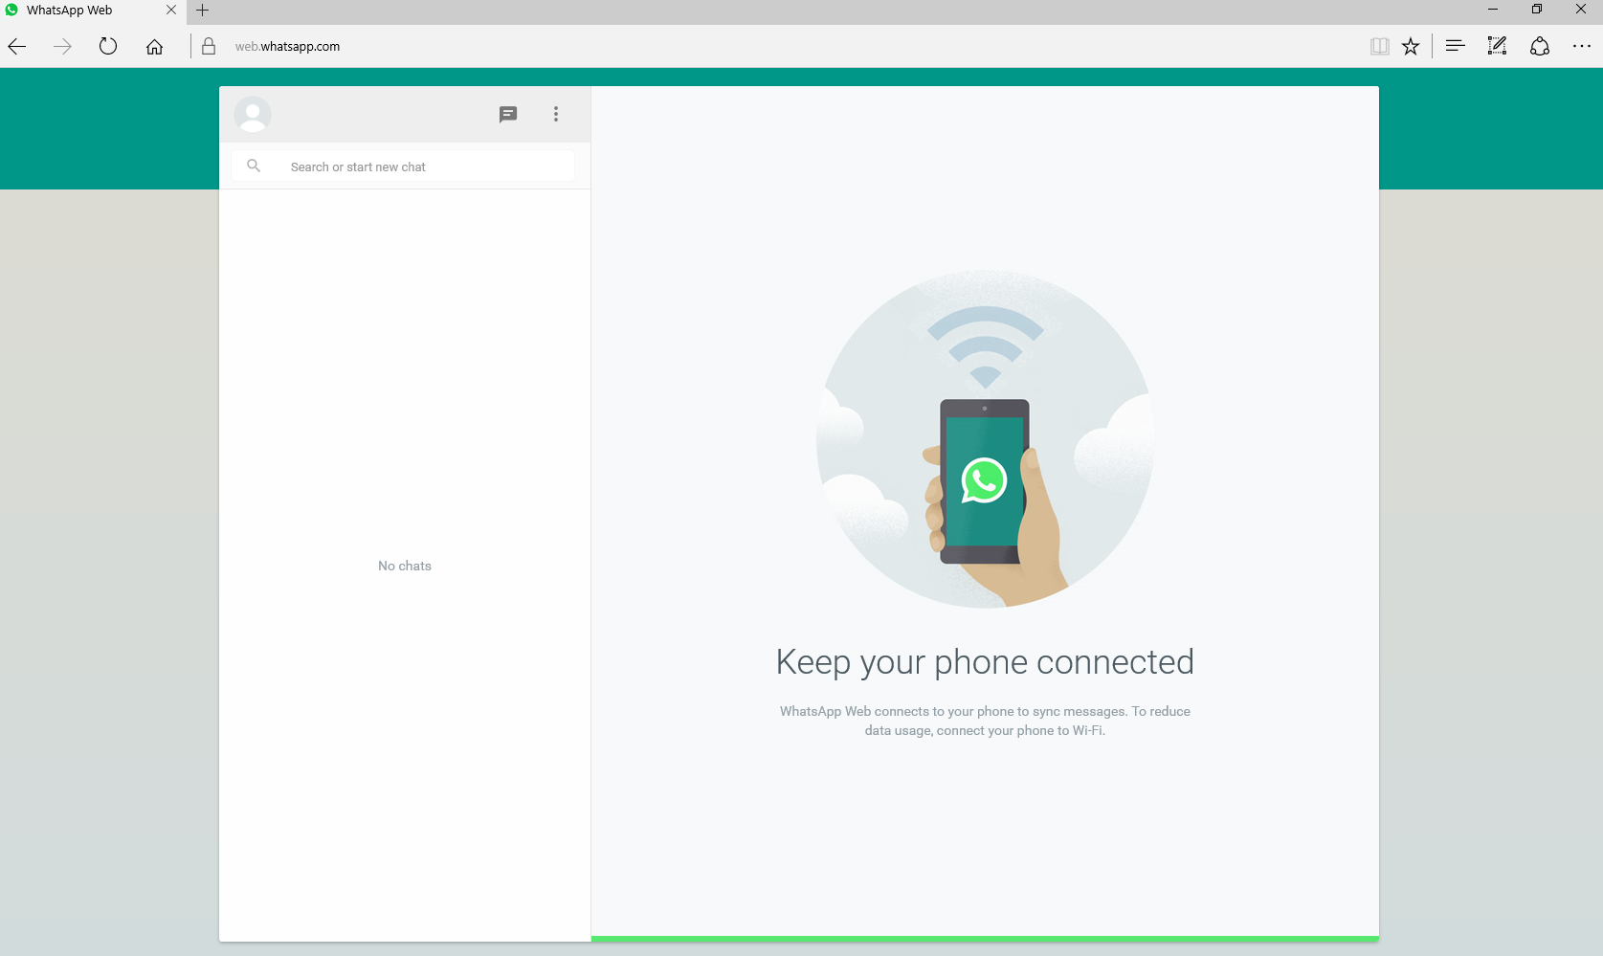Select the WhatsApp Web tab
This screenshot has width=1603, height=956.
pos(93,11)
